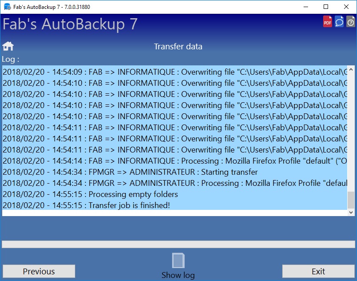The height and width of the screenshot is (281, 357).
Task: Click the log's vertical scrollbar thumb
Action: point(351,200)
